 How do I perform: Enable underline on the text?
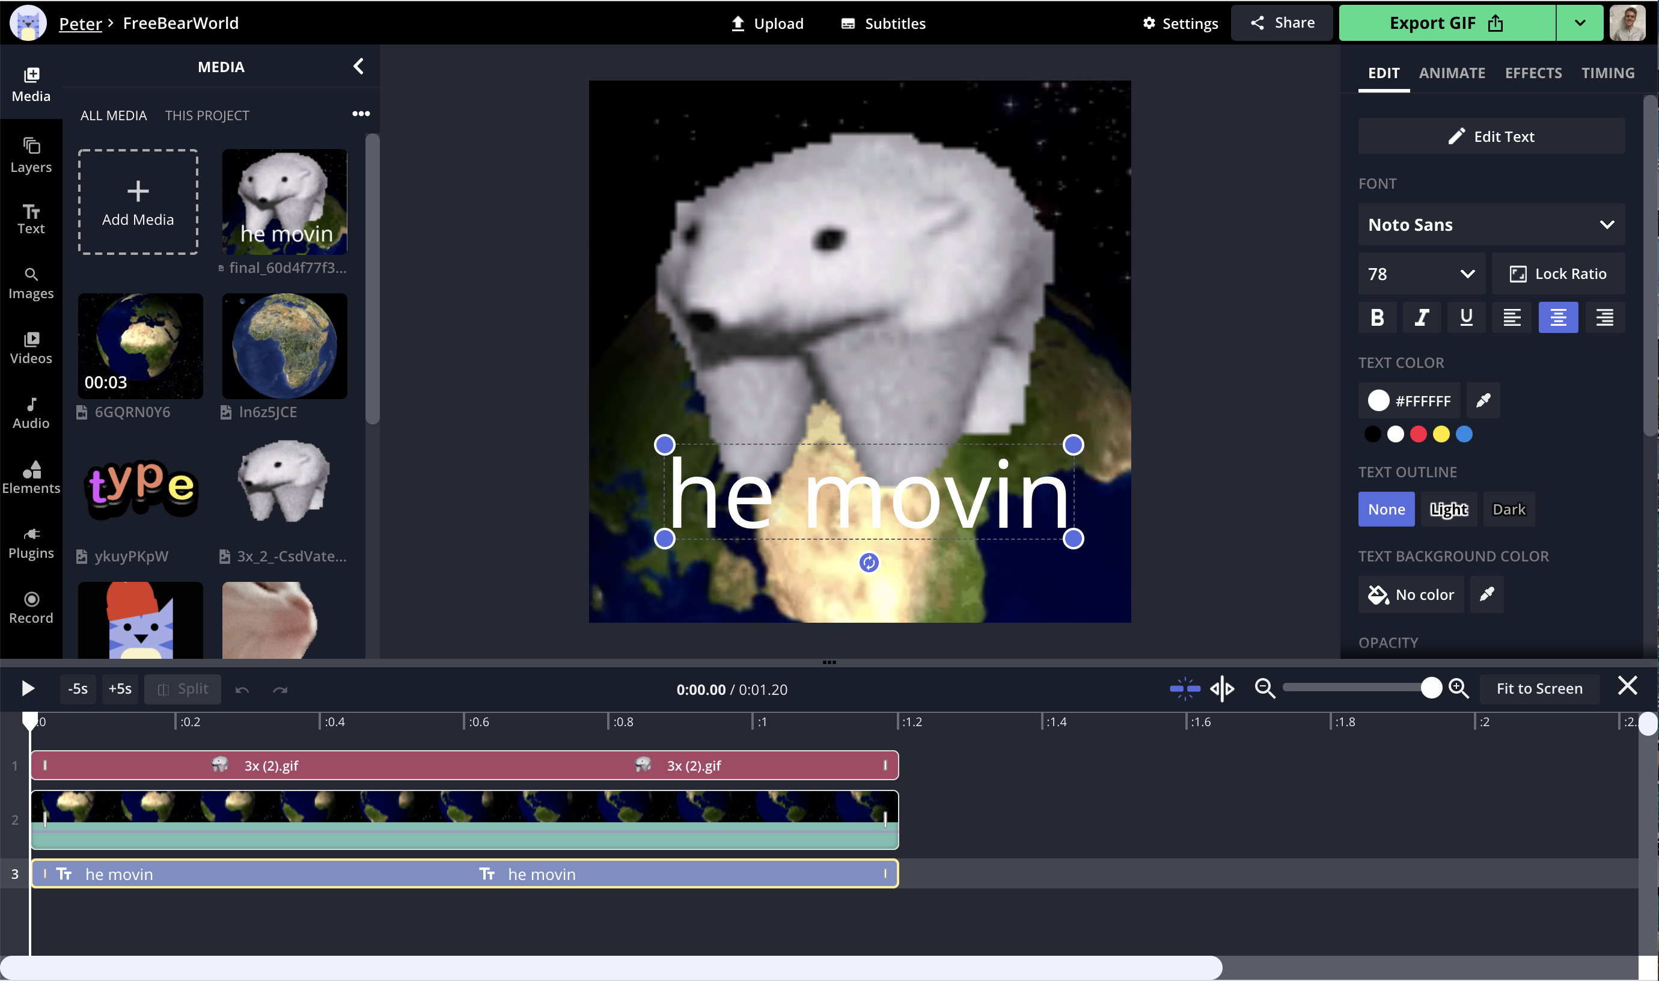1466,317
